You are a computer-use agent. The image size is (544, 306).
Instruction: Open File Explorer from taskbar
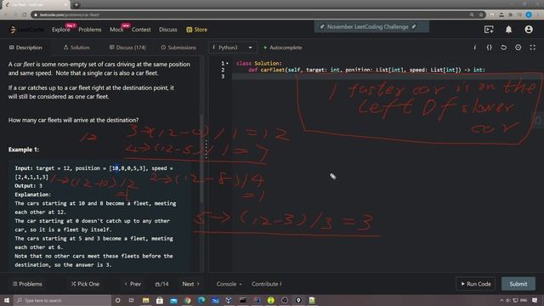(145, 300)
